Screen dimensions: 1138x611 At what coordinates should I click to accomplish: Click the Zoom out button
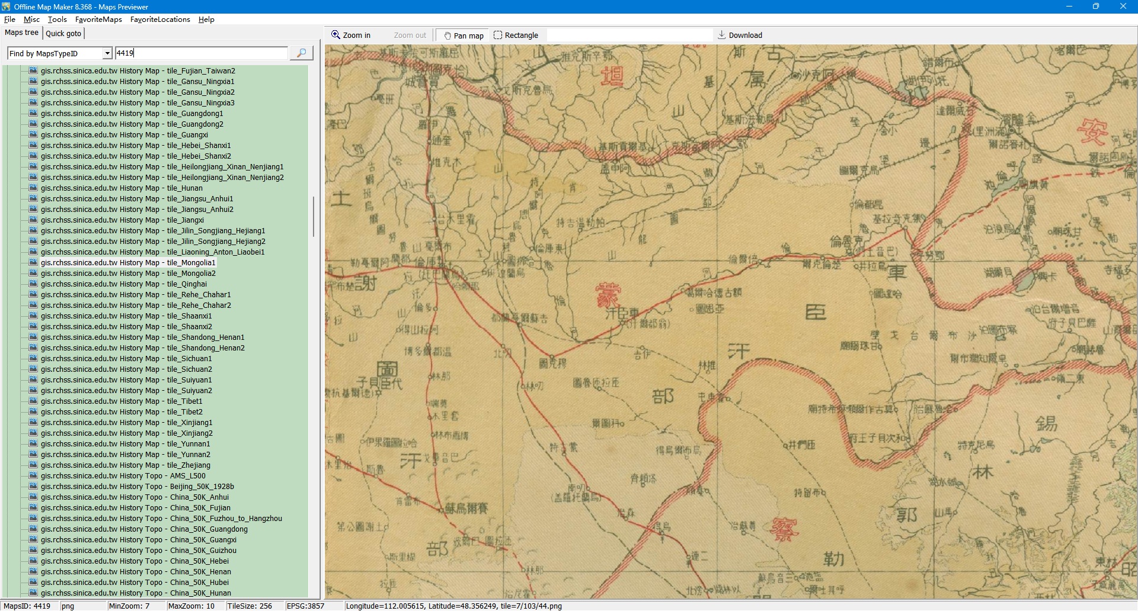click(x=410, y=36)
